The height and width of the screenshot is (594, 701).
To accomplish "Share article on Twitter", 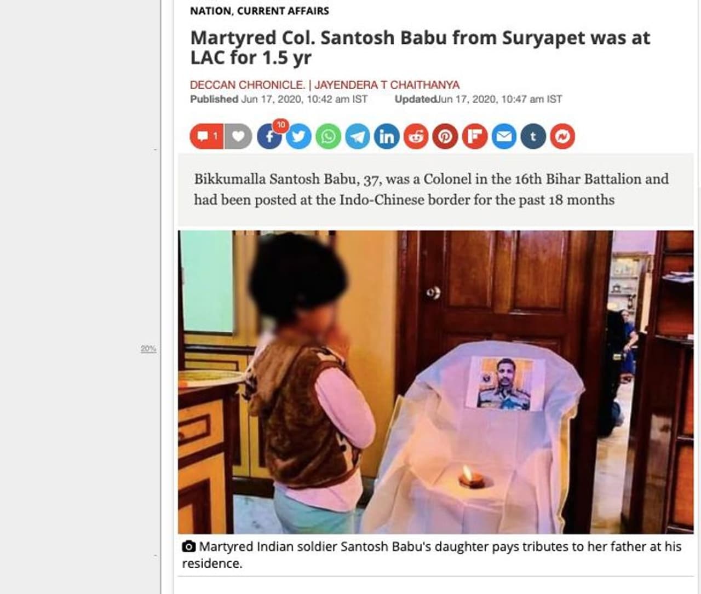I will coord(299,136).
